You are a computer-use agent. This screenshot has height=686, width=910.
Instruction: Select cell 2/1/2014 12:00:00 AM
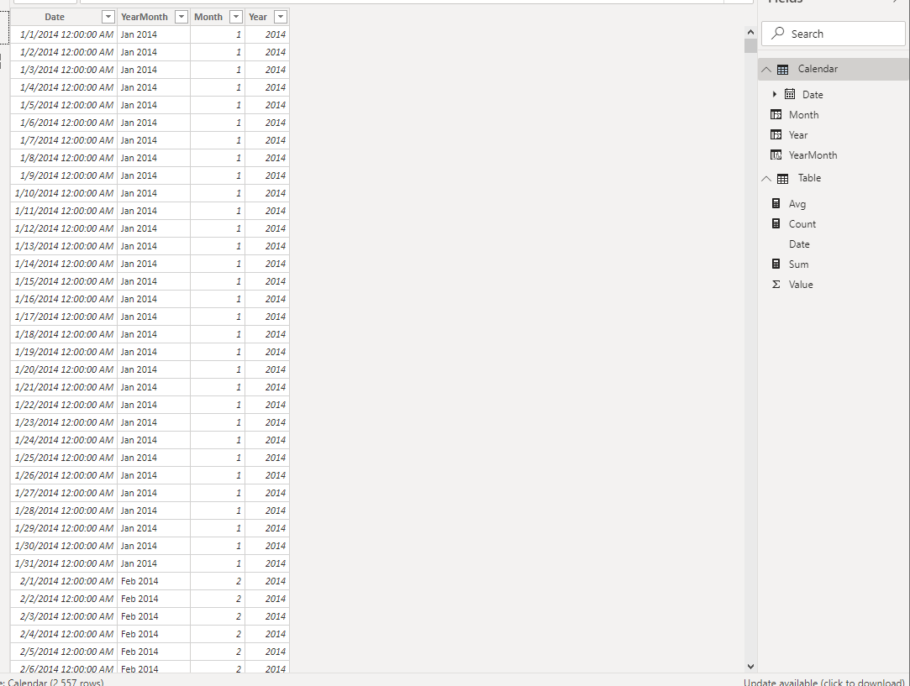pos(64,581)
